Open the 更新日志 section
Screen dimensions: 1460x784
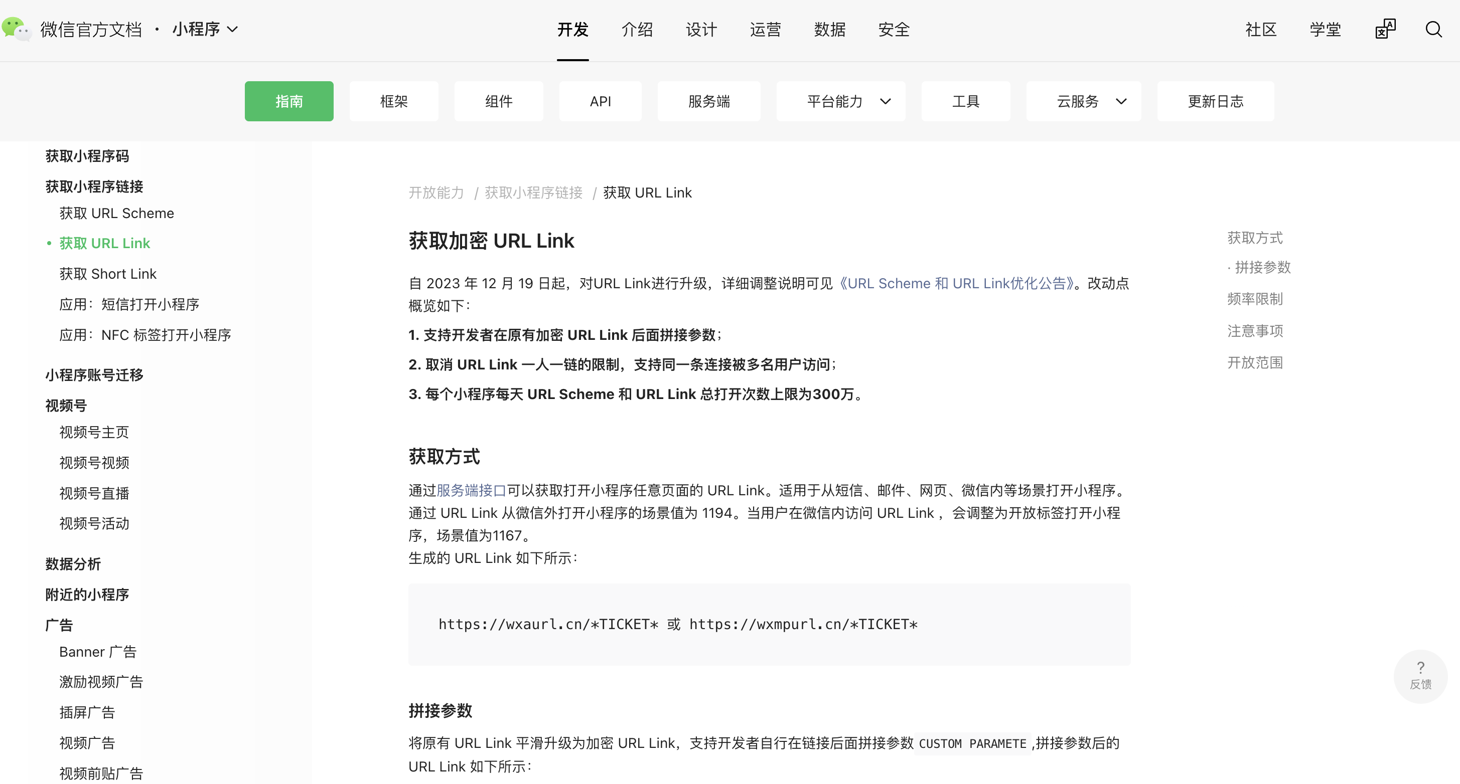point(1215,101)
